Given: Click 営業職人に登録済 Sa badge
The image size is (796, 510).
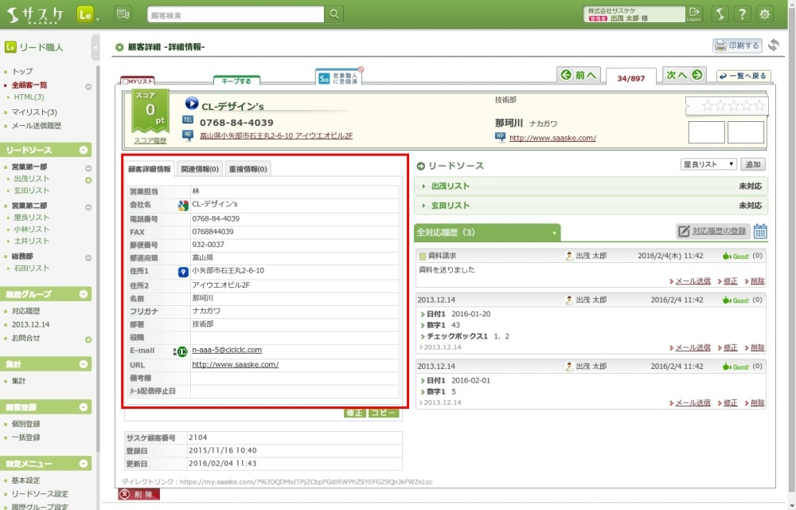Looking at the screenshot, I should [x=338, y=78].
